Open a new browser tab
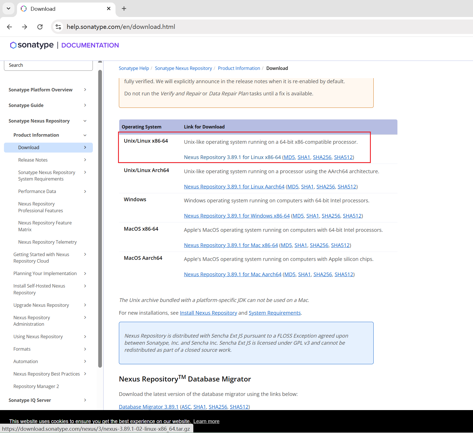The width and height of the screenshot is (473, 433). pos(124,8)
